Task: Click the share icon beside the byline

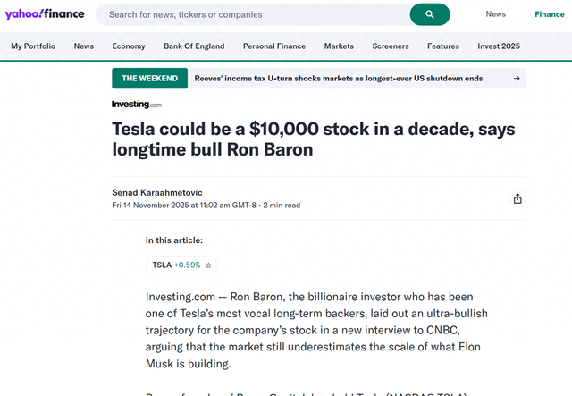Action: [x=517, y=198]
